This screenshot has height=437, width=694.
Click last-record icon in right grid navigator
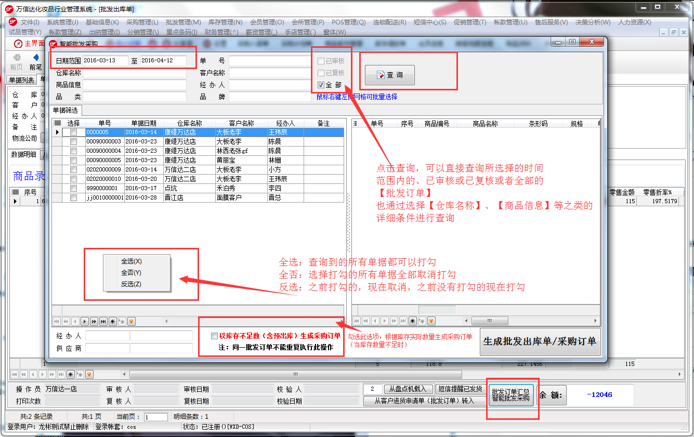403,321
